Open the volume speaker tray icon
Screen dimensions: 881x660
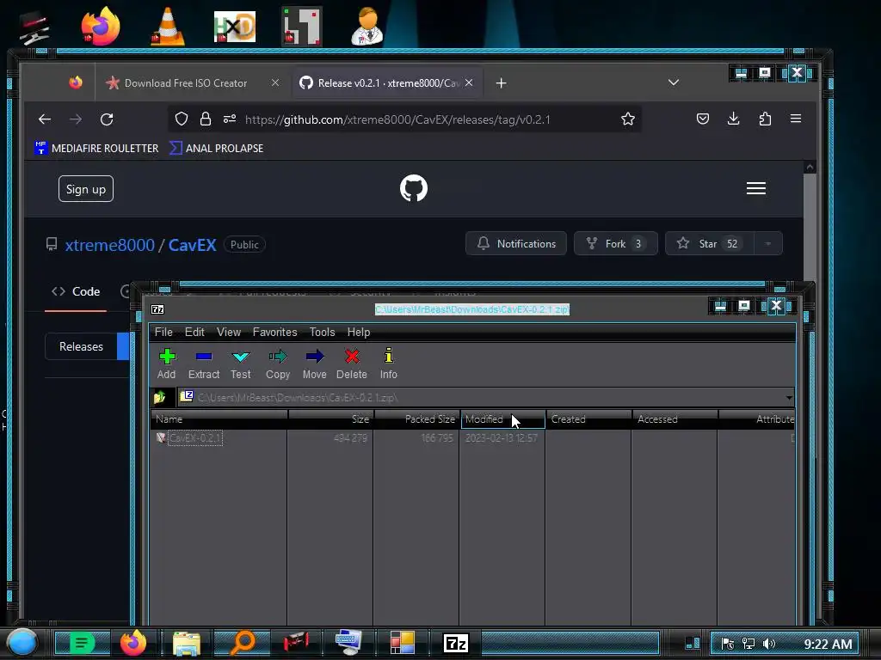[x=769, y=644]
